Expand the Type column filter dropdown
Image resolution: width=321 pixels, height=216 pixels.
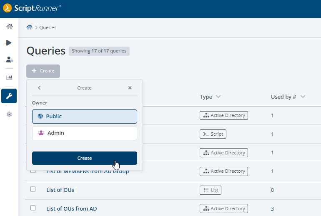point(218,97)
